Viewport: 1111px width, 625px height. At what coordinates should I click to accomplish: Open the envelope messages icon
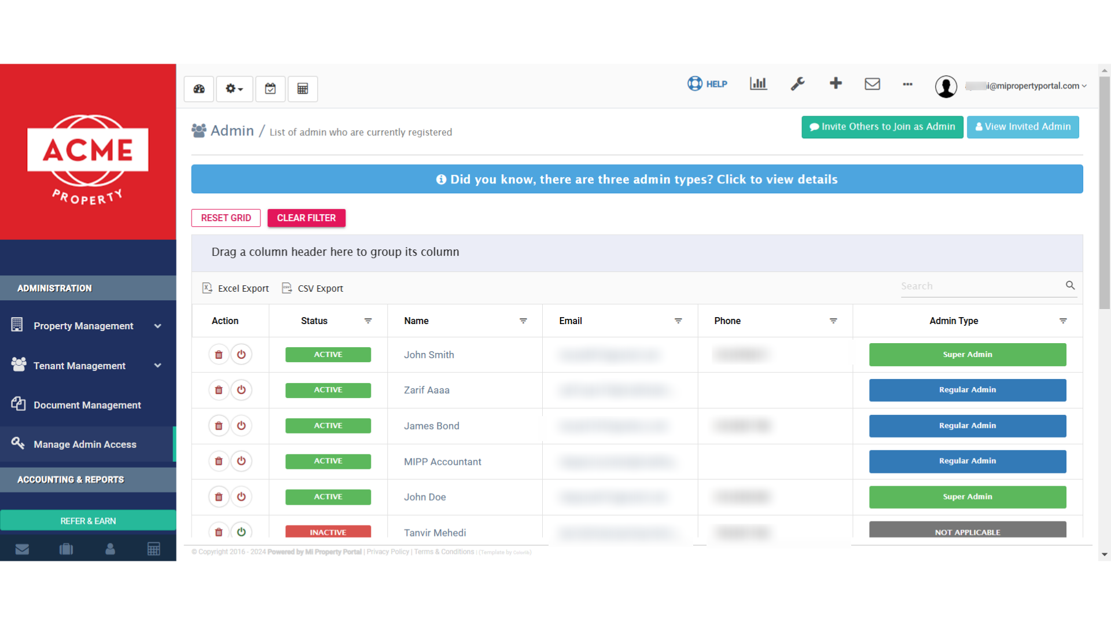(x=872, y=84)
